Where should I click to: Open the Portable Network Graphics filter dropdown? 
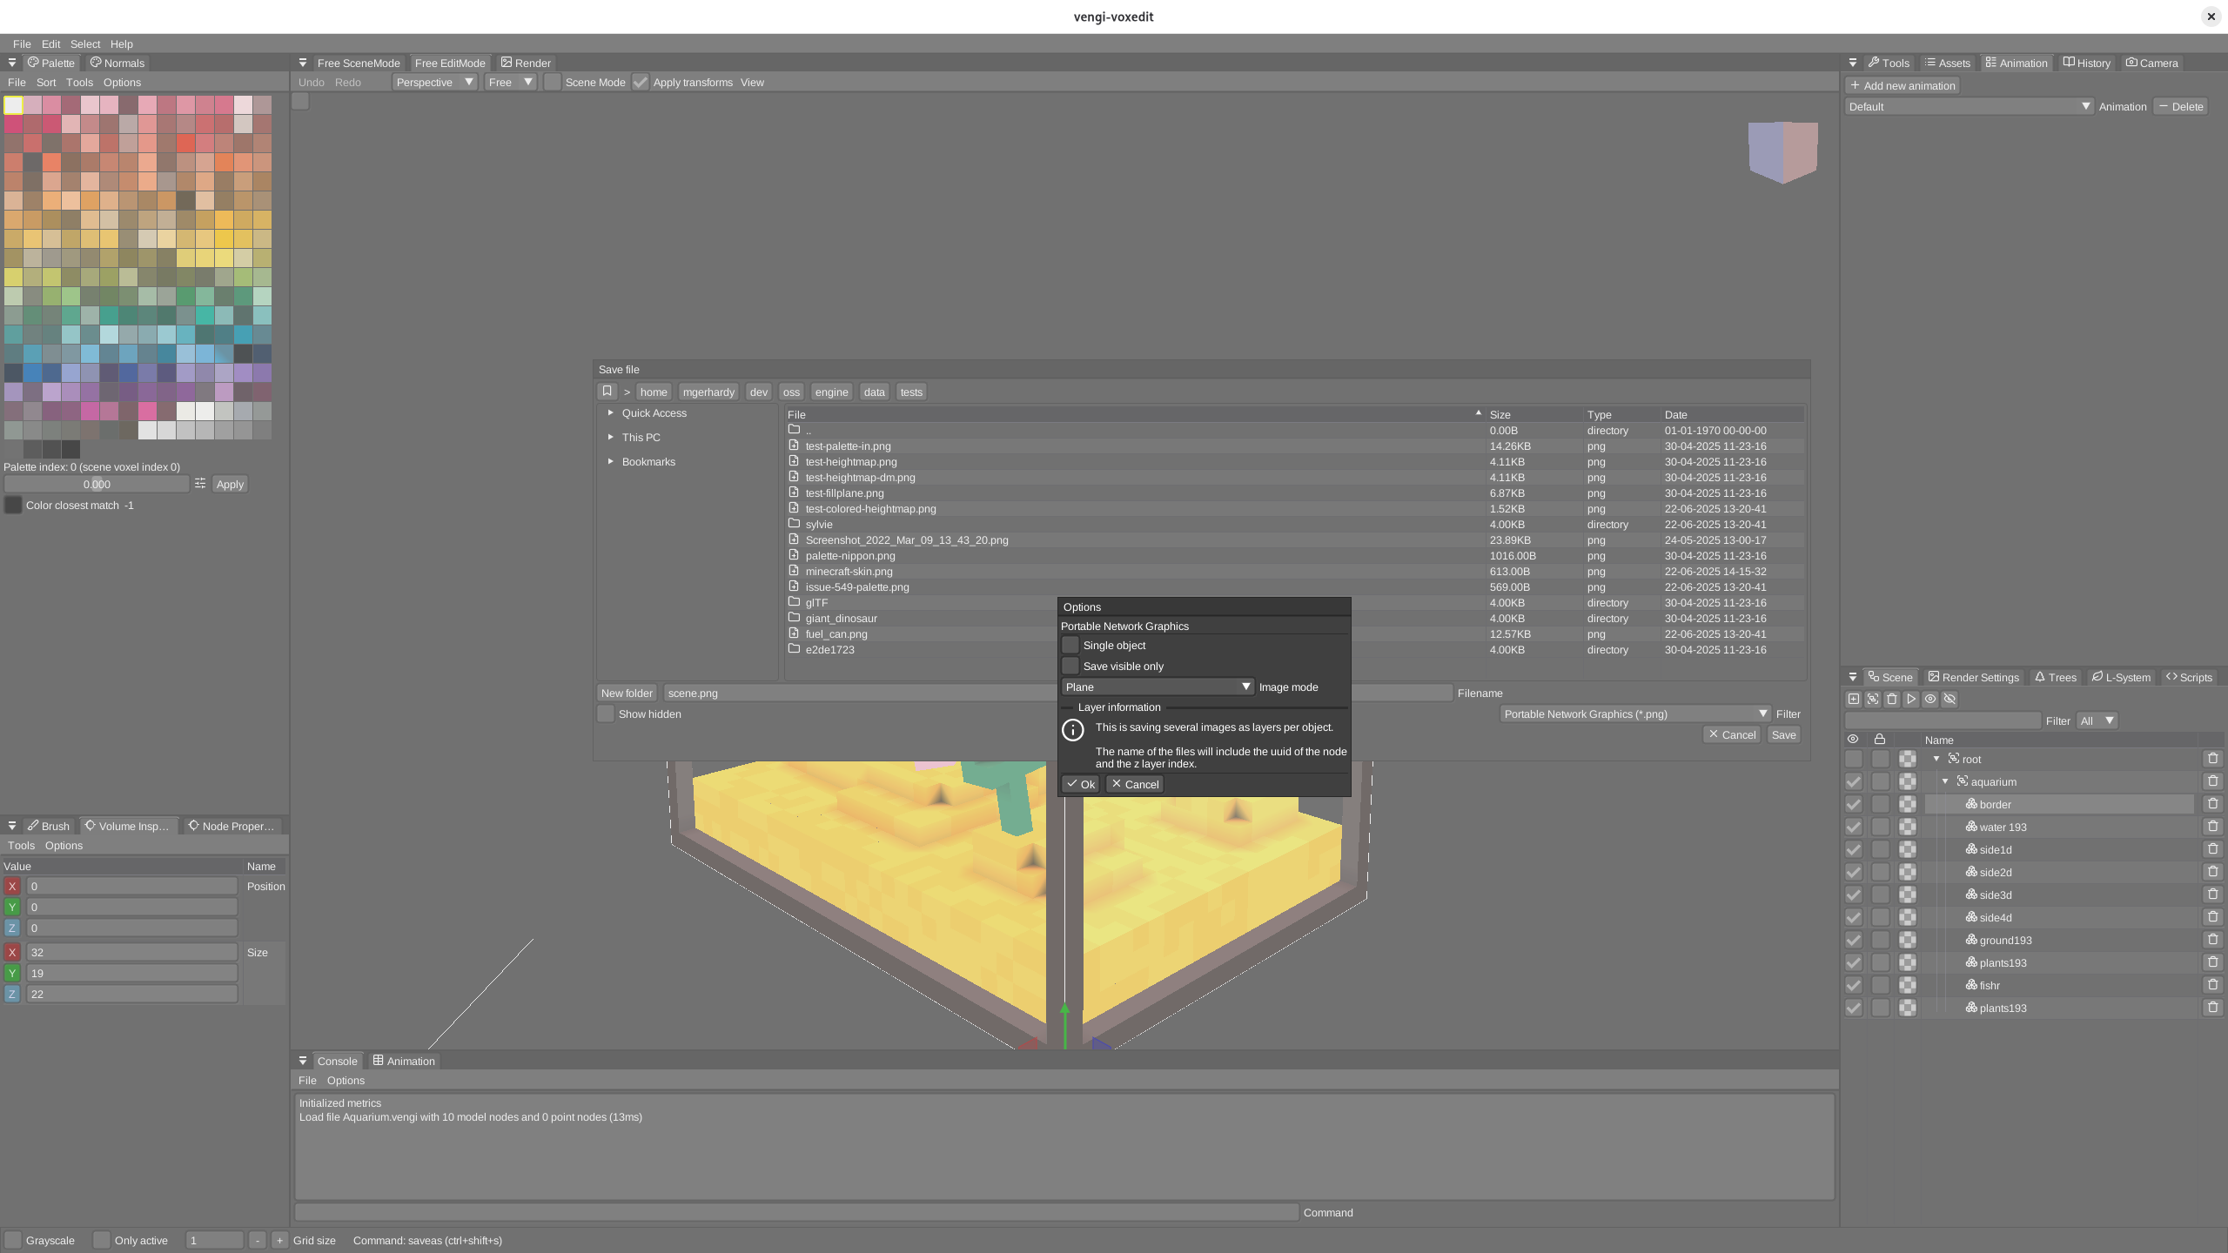1635,714
